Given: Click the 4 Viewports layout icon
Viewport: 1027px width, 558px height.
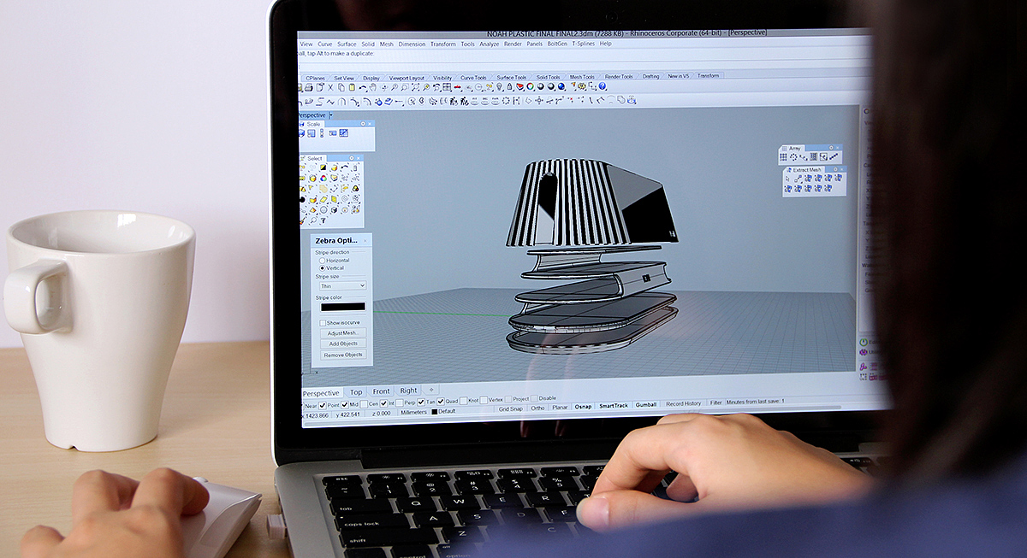Looking at the screenshot, I should pos(446,87).
